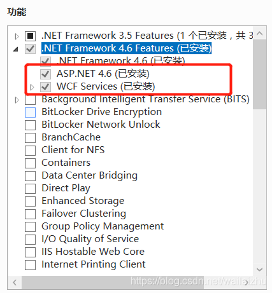This screenshot has width=272, height=293.
Task: Select BitLocker Drive Encryption label
Action: point(102,112)
